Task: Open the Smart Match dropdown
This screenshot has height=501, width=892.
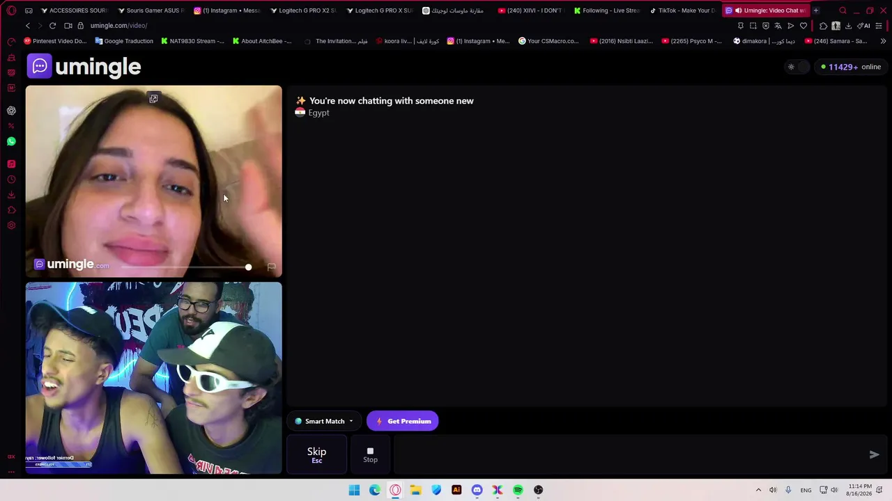Action: click(324, 421)
